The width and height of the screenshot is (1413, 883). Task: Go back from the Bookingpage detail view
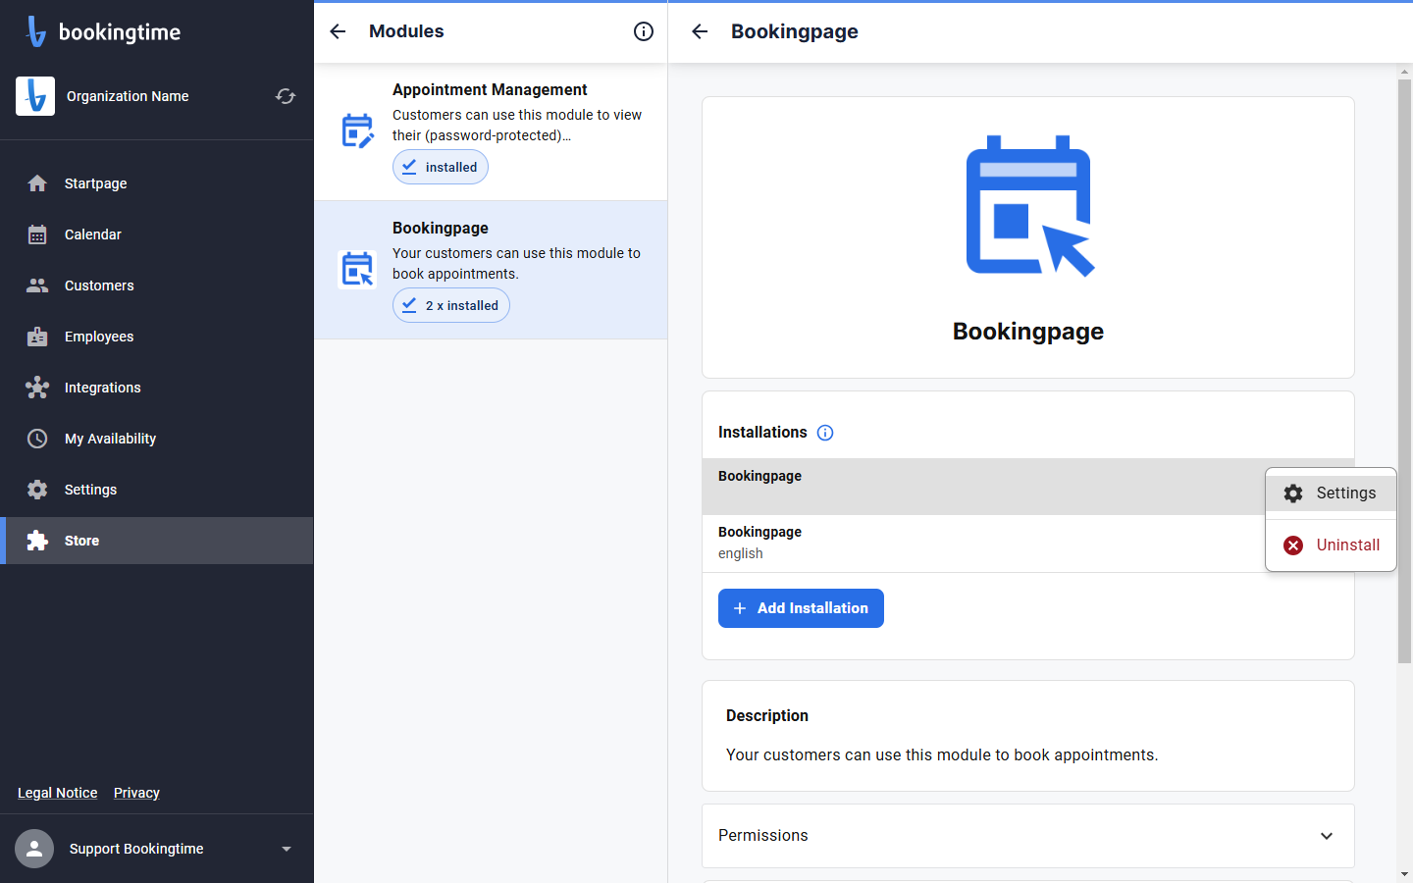(x=700, y=31)
